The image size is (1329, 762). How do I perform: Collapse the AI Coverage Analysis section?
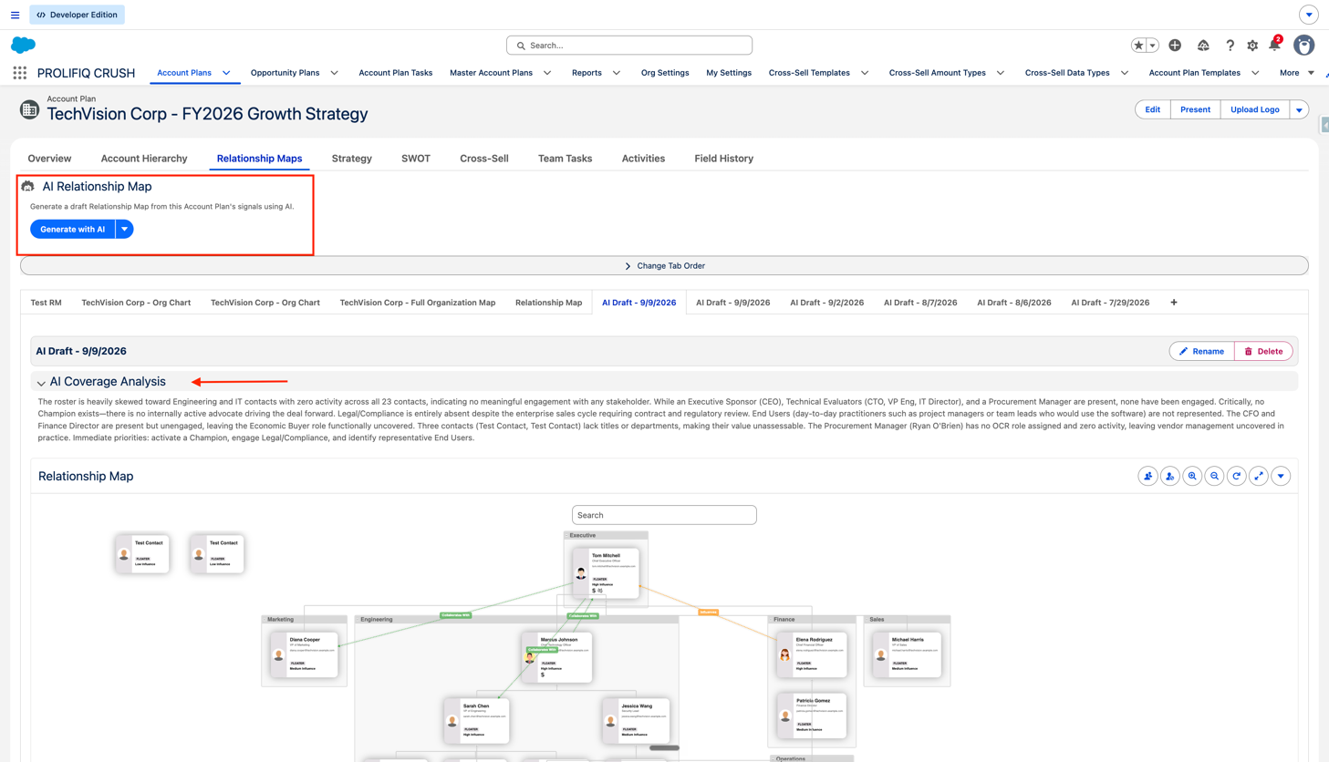41,383
